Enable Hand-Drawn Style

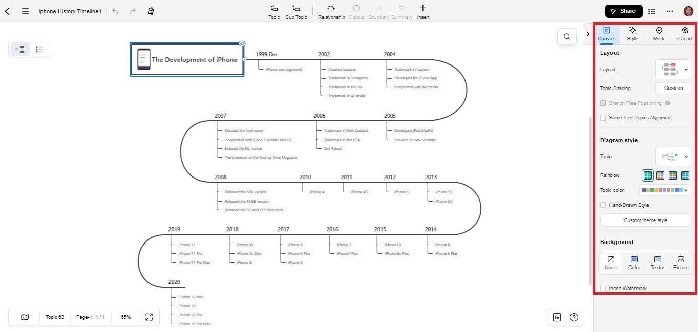603,205
